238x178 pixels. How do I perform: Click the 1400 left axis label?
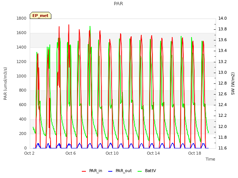(x=22, y=47)
